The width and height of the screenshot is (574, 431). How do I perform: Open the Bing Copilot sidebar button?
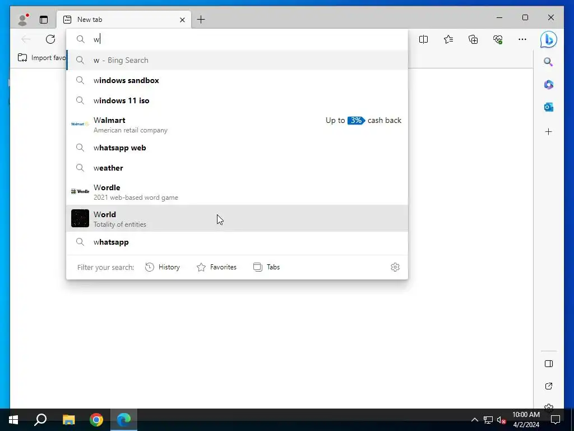click(548, 40)
